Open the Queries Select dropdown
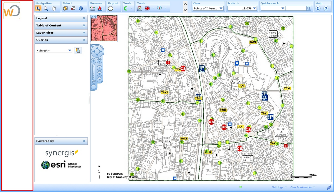The height and width of the screenshot is (192, 334). pyautogui.click(x=70, y=50)
